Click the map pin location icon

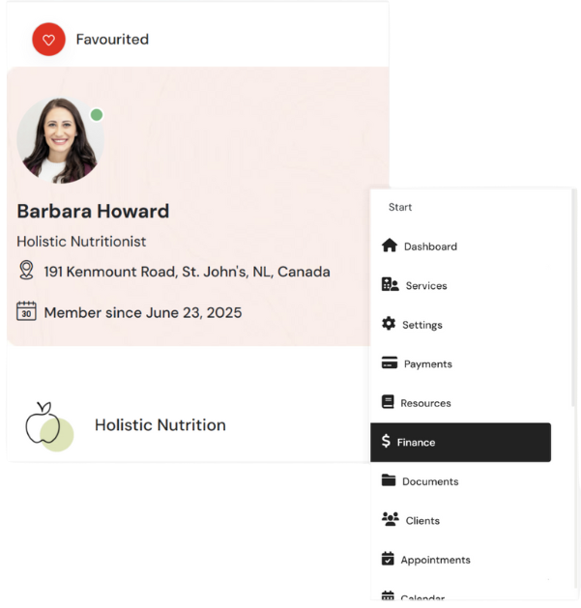[x=26, y=271]
